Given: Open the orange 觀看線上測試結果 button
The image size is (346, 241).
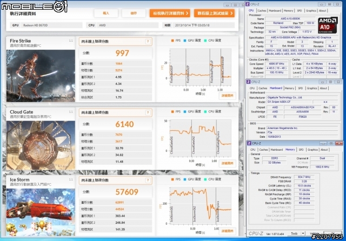Looking at the screenshot, I should coord(215,13).
